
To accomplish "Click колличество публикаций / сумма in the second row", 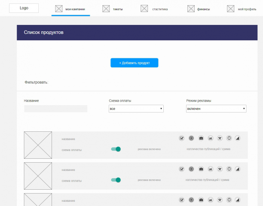I will point(207,180).
